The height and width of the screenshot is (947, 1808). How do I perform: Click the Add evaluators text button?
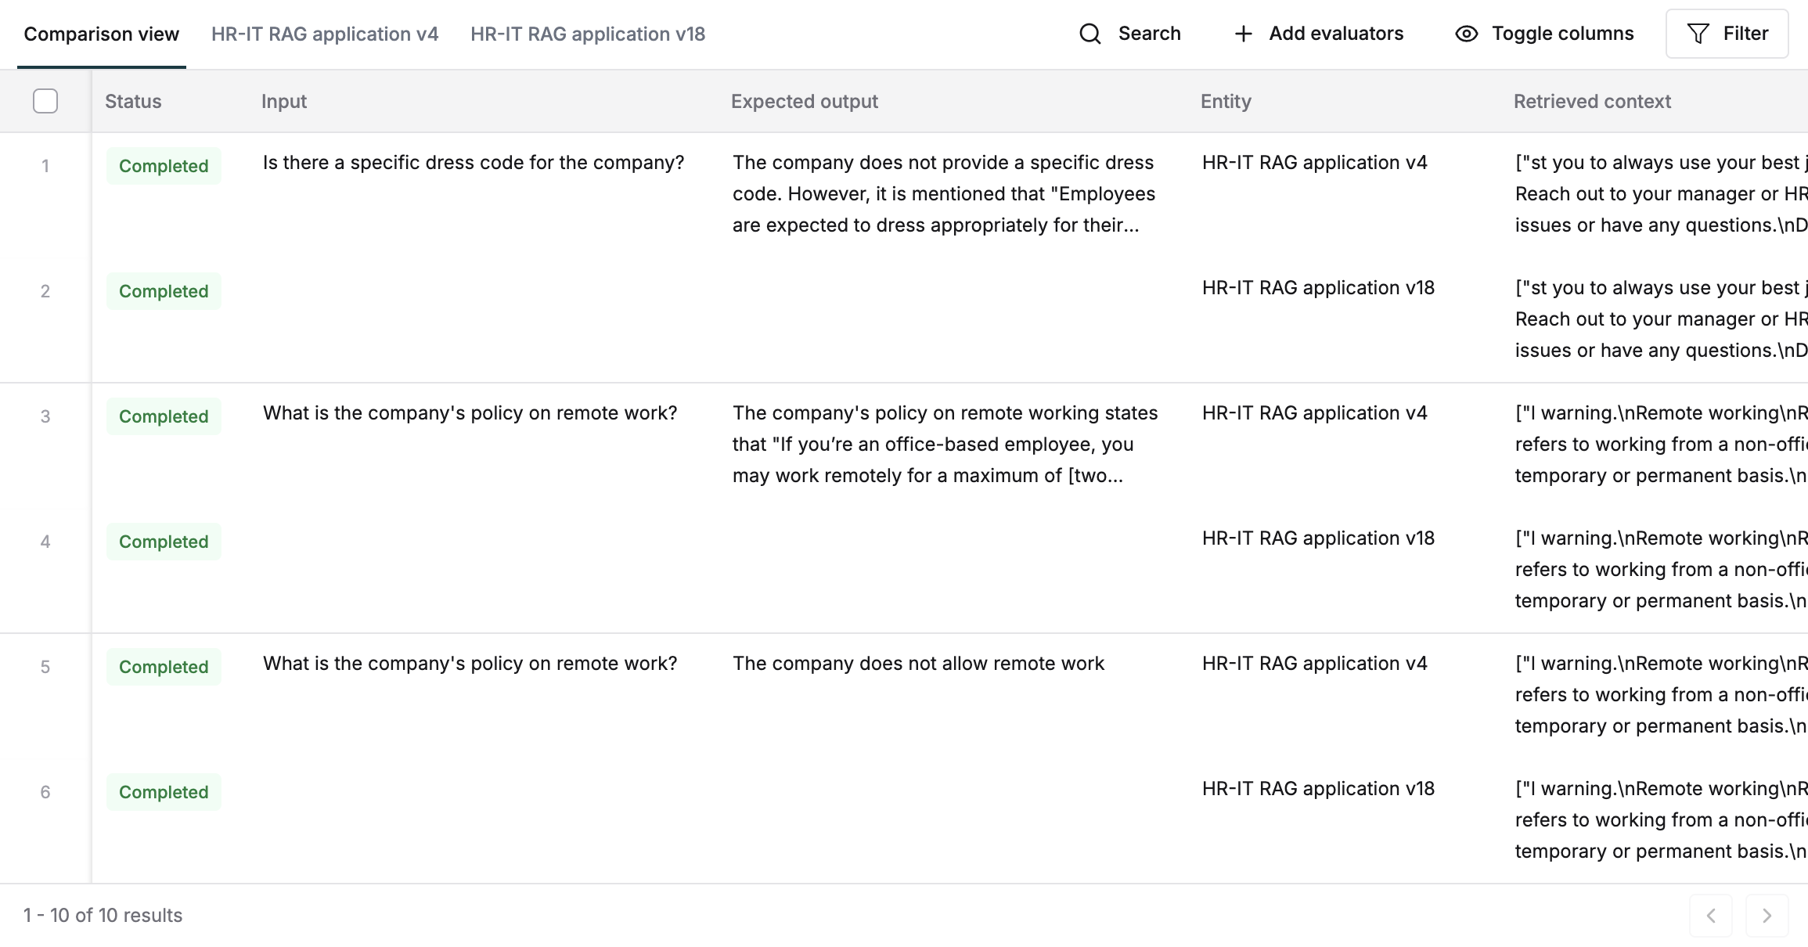[x=1336, y=34]
